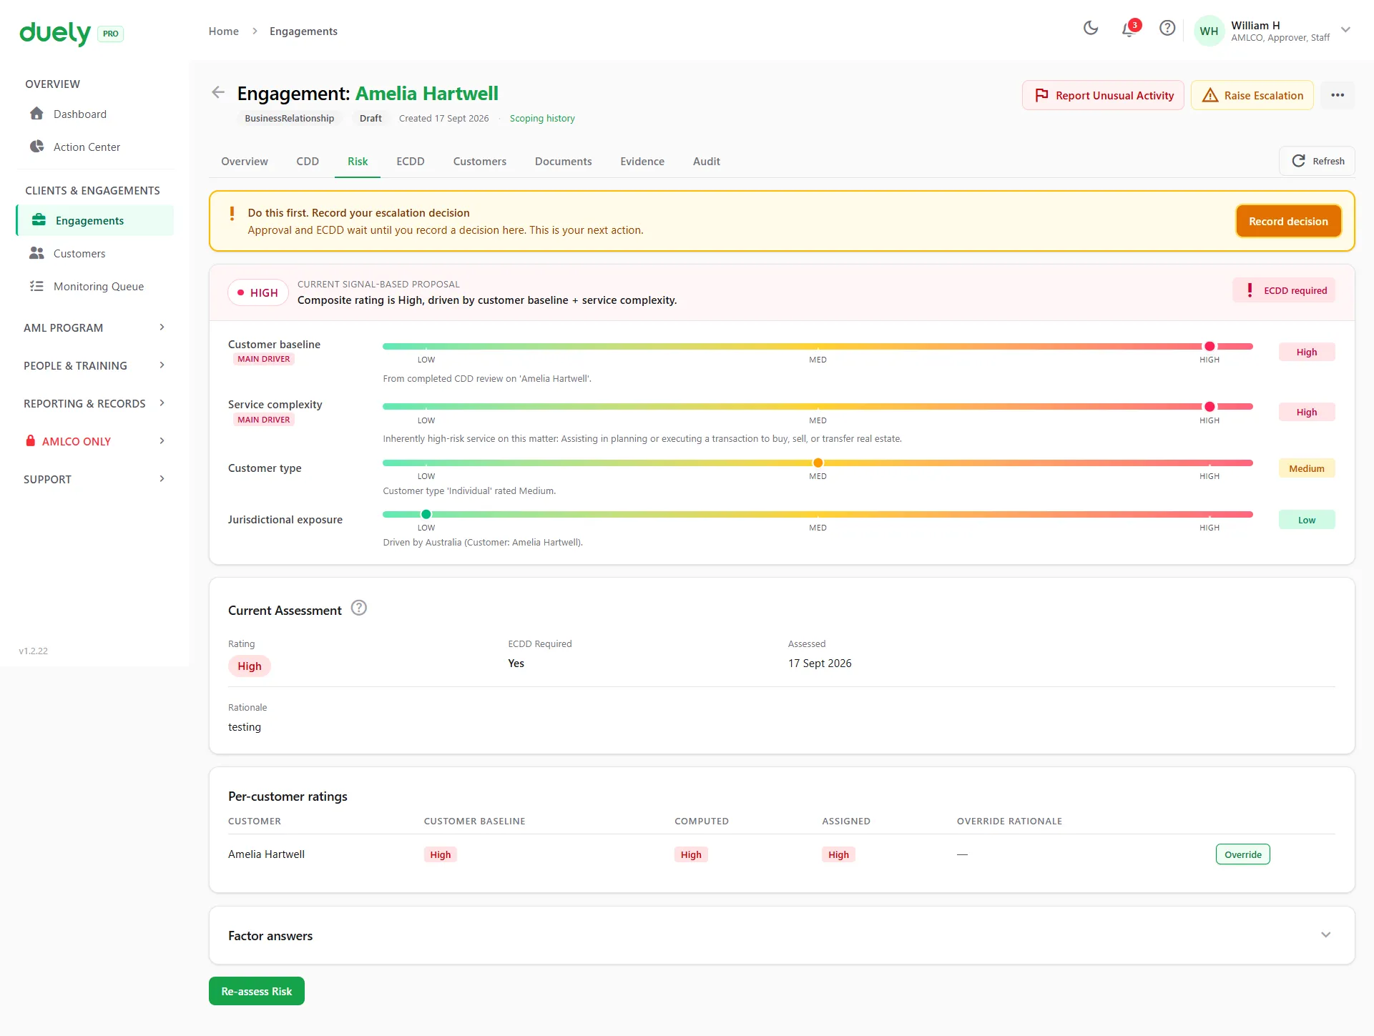The width and height of the screenshot is (1374, 1036).
Task: Click the HIGH composite rating pill
Action: 258,292
